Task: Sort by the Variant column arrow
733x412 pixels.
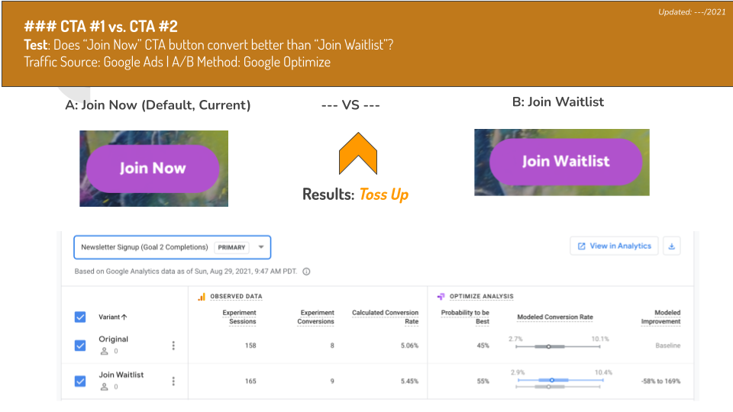Action: [x=124, y=317]
